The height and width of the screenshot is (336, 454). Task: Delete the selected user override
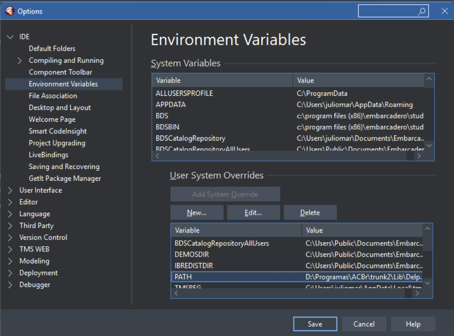(310, 213)
